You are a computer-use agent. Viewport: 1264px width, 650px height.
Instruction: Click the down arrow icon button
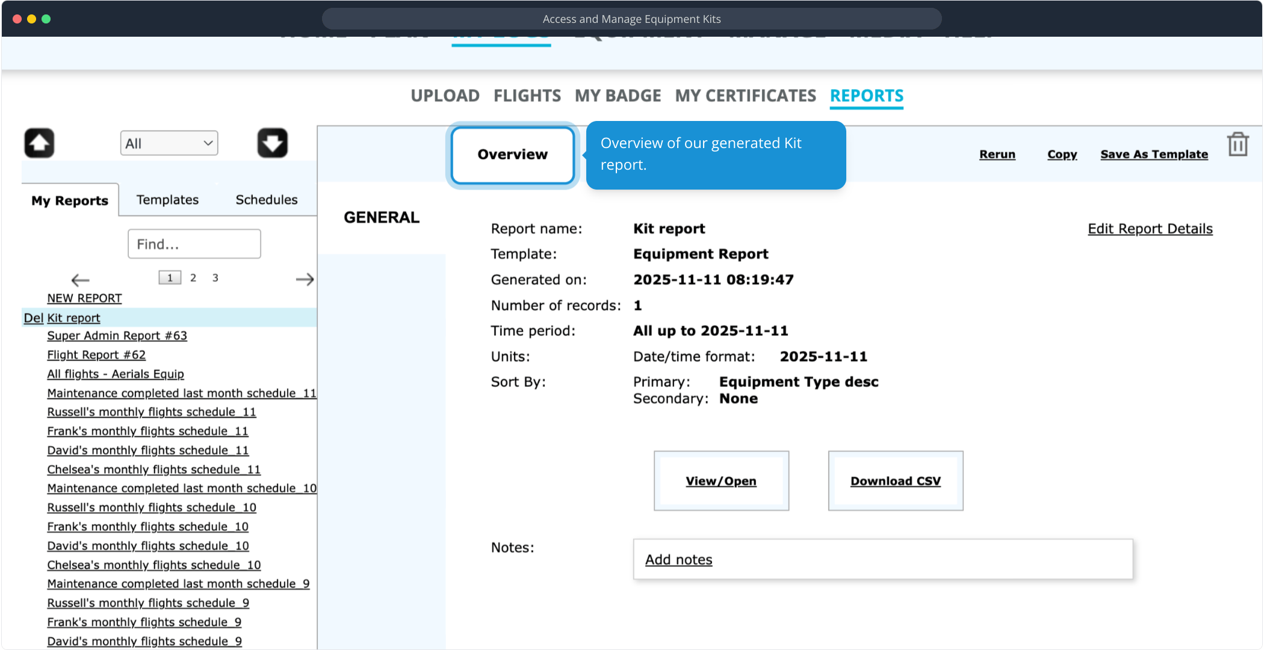coord(272,143)
